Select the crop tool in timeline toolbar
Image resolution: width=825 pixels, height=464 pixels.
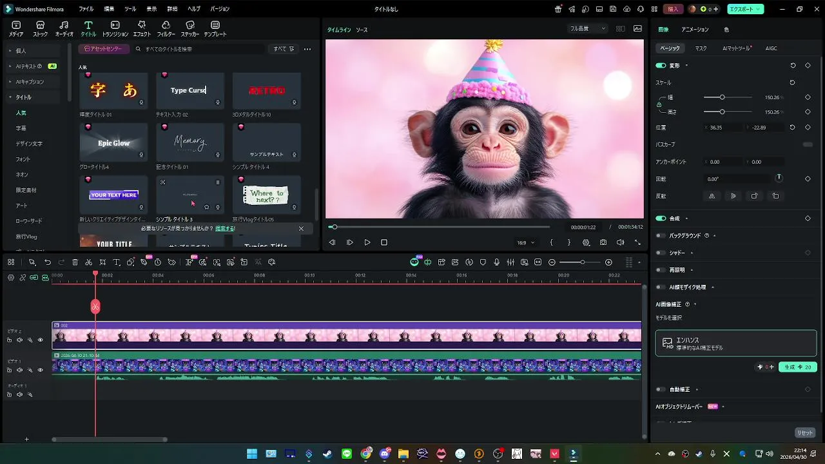tap(102, 262)
